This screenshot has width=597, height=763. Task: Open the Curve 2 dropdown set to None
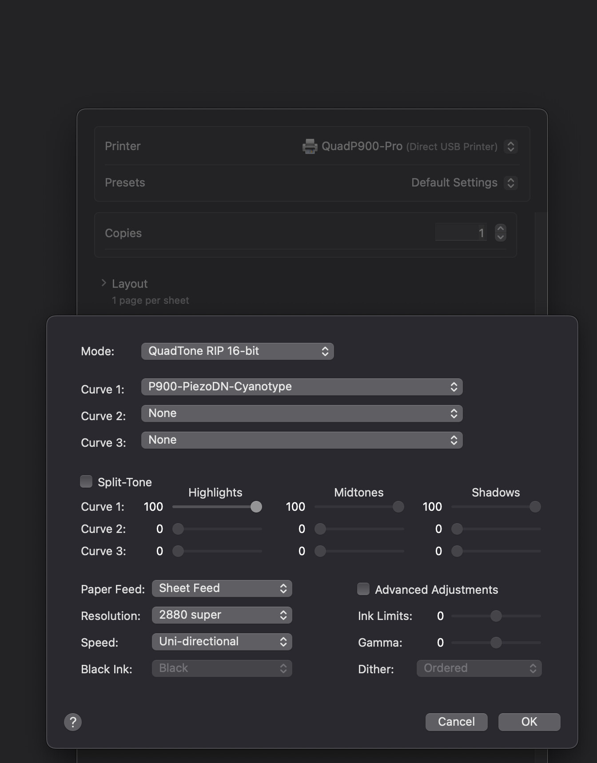[x=302, y=413]
